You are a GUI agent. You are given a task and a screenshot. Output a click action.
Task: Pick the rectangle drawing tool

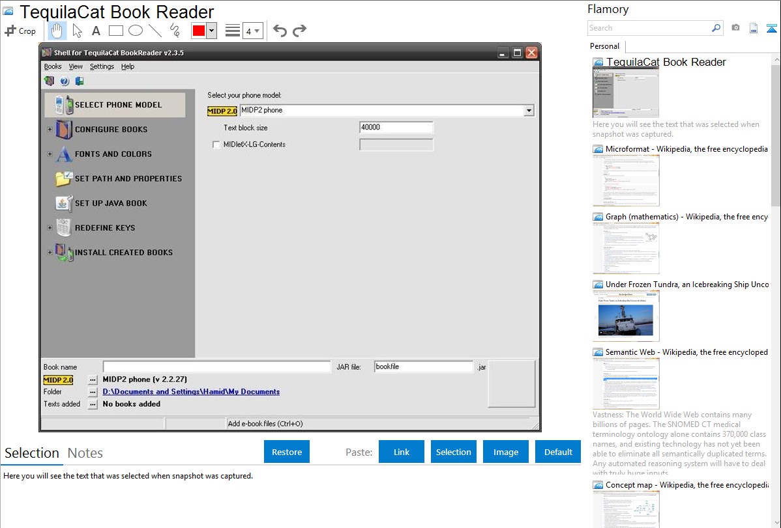[115, 31]
